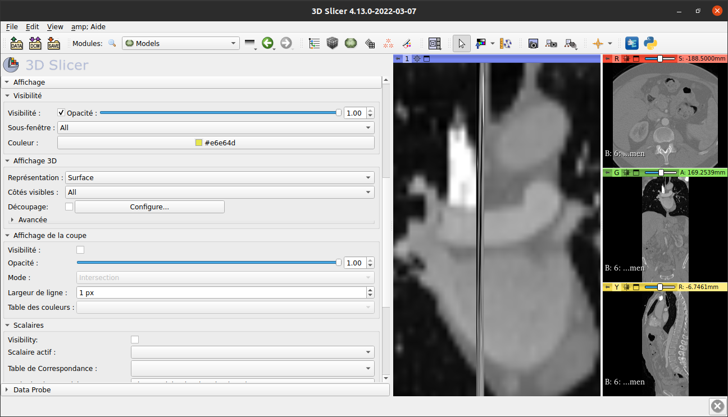The width and height of the screenshot is (728, 417).
Task: Open the Représentation dropdown set to Surface
Action: (220, 177)
